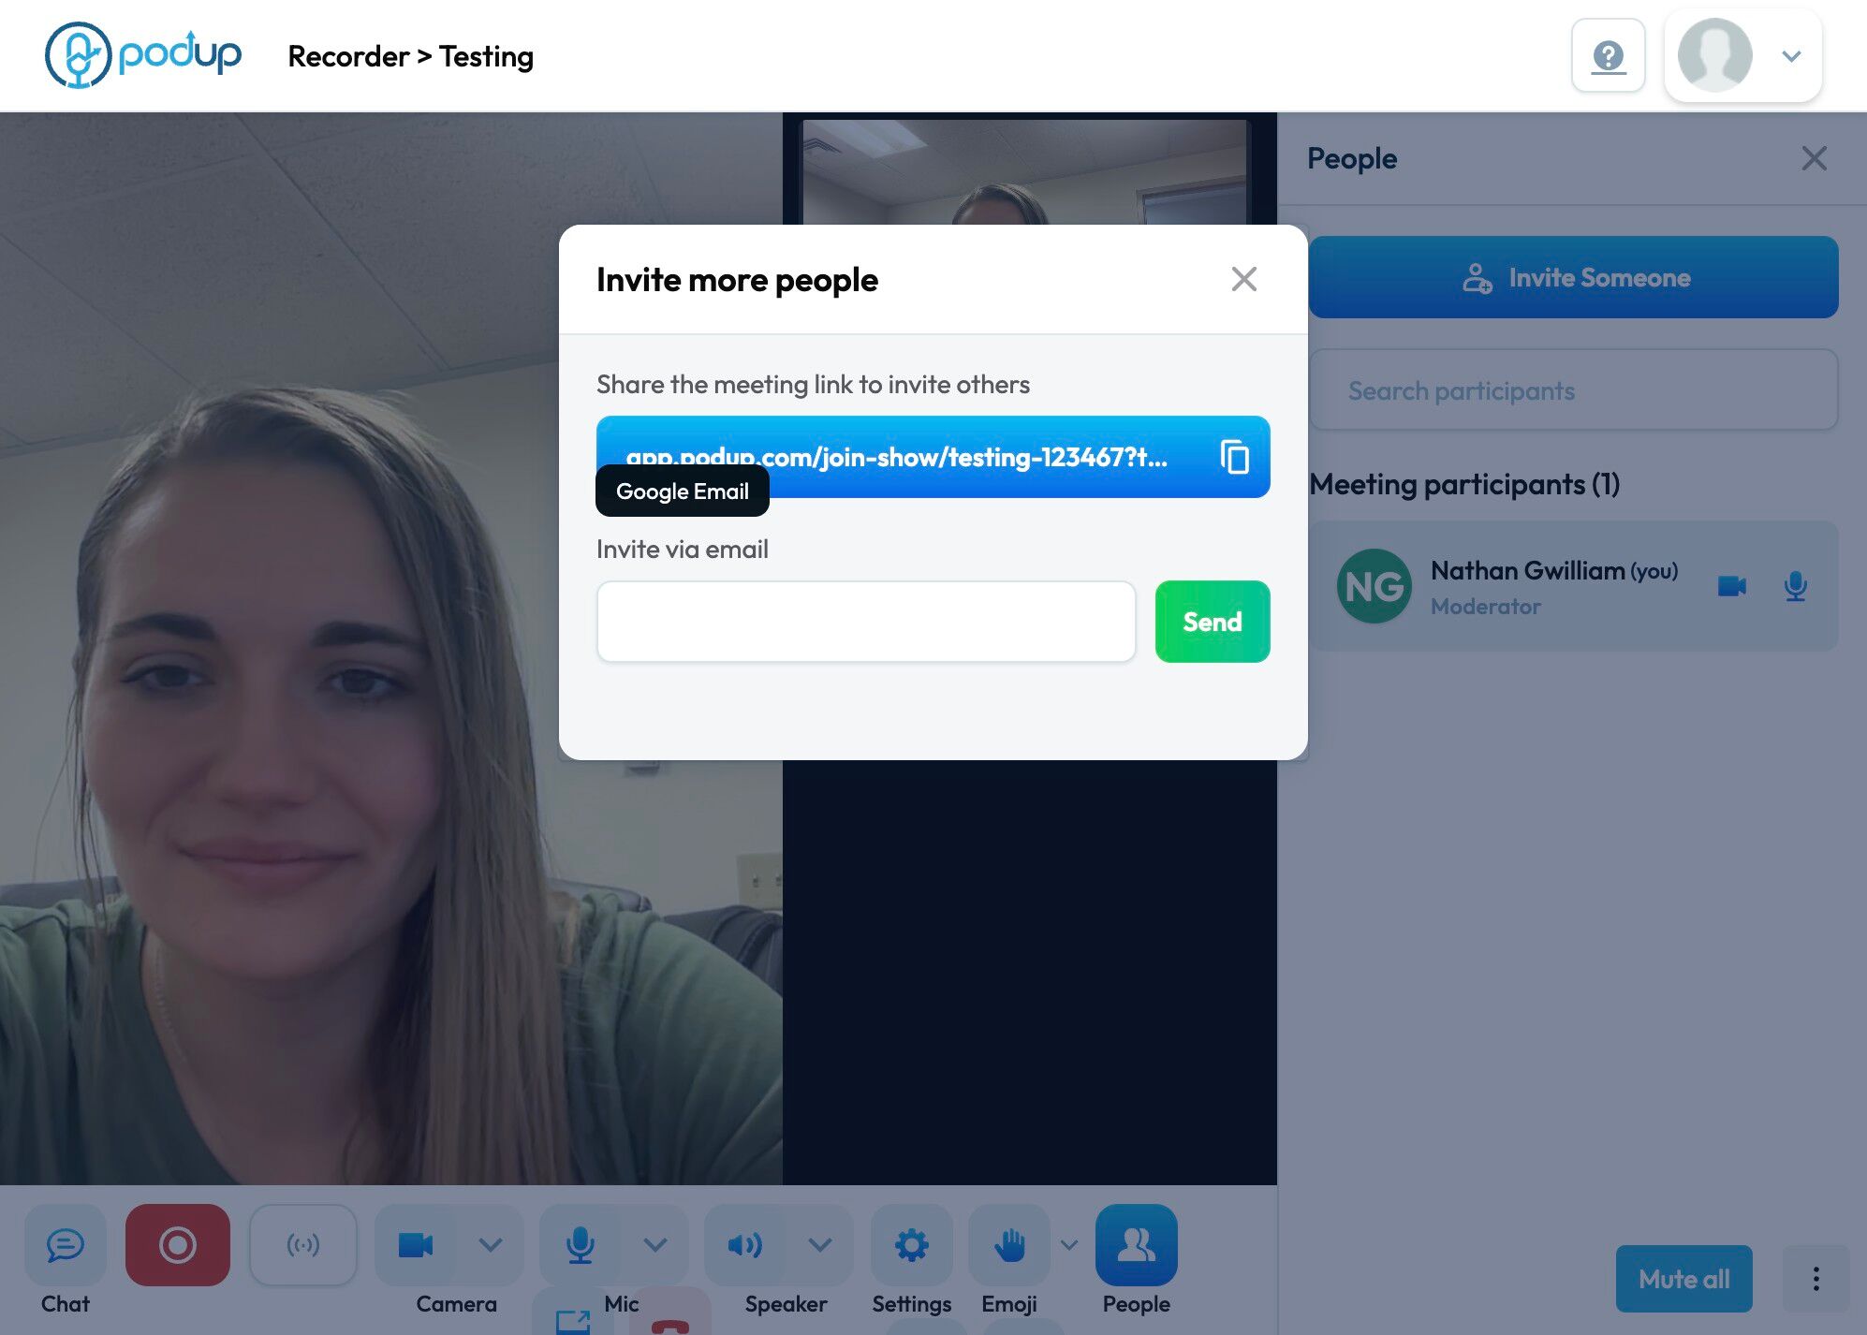The width and height of the screenshot is (1867, 1335).
Task: Toggle camera on or off
Action: tap(416, 1245)
